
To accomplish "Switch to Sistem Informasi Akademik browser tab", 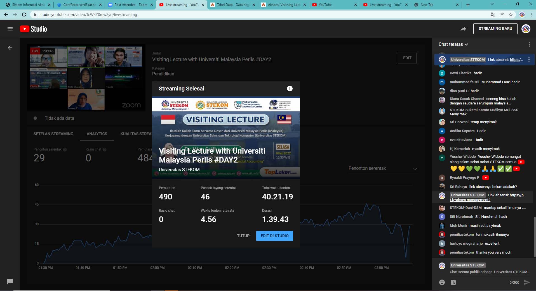I will point(28,5).
